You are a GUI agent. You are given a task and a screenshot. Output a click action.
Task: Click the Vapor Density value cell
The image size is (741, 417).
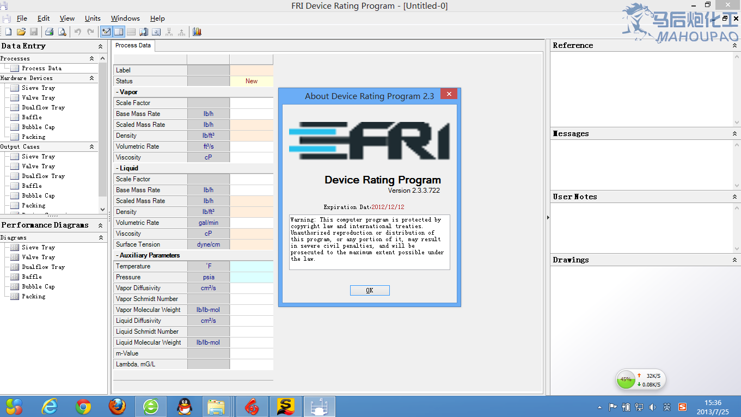tap(252, 136)
